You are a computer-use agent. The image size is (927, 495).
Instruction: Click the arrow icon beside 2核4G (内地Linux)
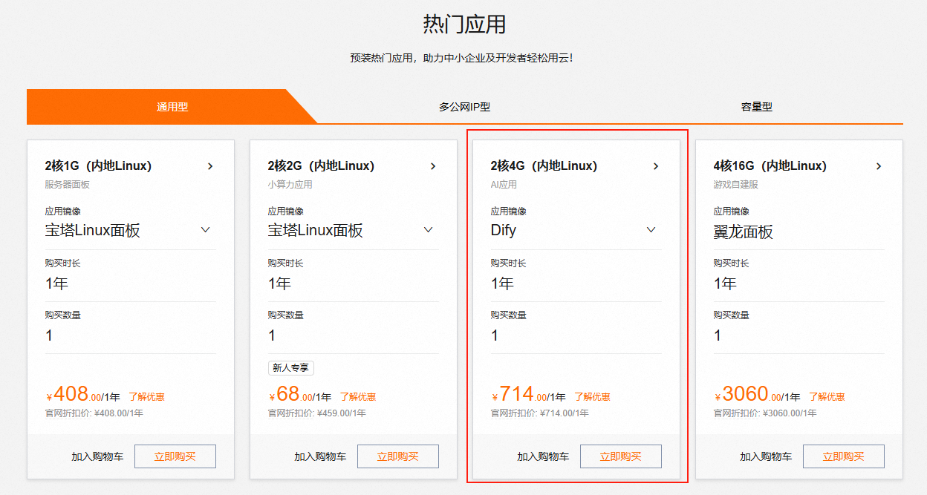pyautogui.click(x=656, y=166)
